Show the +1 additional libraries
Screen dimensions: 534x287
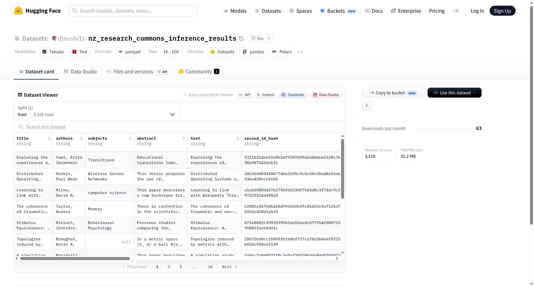300,52
